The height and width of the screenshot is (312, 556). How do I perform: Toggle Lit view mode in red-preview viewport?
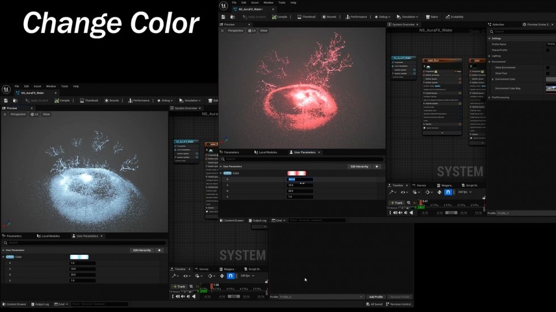(252, 31)
